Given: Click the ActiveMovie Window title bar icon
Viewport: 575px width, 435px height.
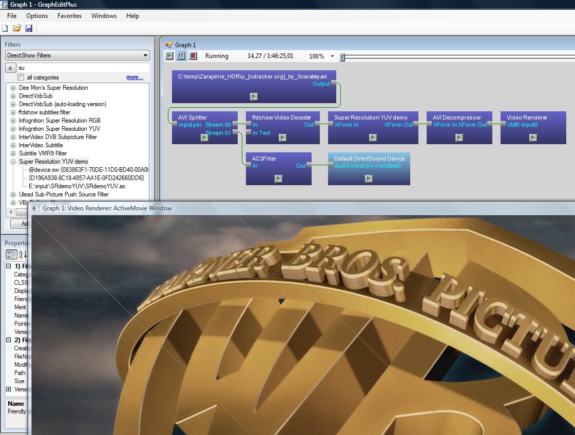Looking at the screenshot, I should pos(35,208).
